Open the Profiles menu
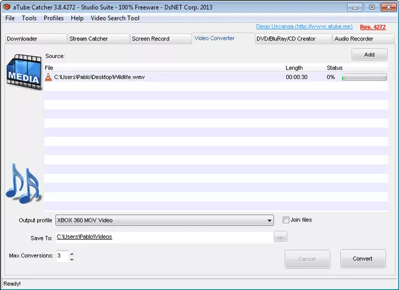This screenshot has width=399, height=290. click(x=54, y=18)
